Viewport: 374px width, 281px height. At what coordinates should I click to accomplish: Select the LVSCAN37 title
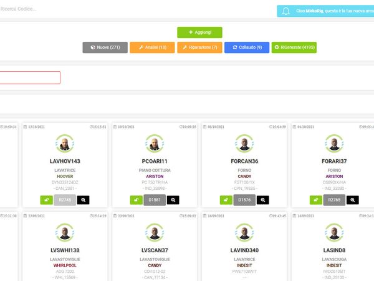(x=155, y=250)
